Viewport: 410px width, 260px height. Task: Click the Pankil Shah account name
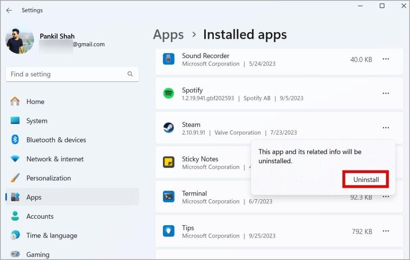[57, 36]
